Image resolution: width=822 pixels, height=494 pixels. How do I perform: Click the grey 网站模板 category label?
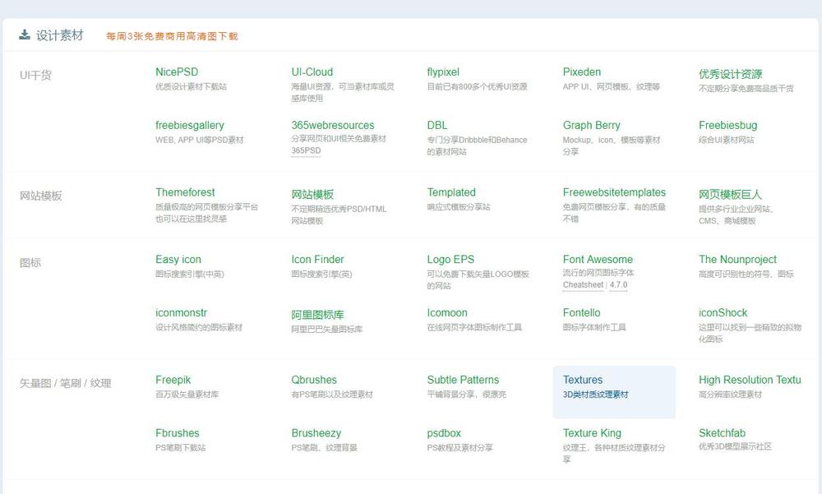[41, 196]
